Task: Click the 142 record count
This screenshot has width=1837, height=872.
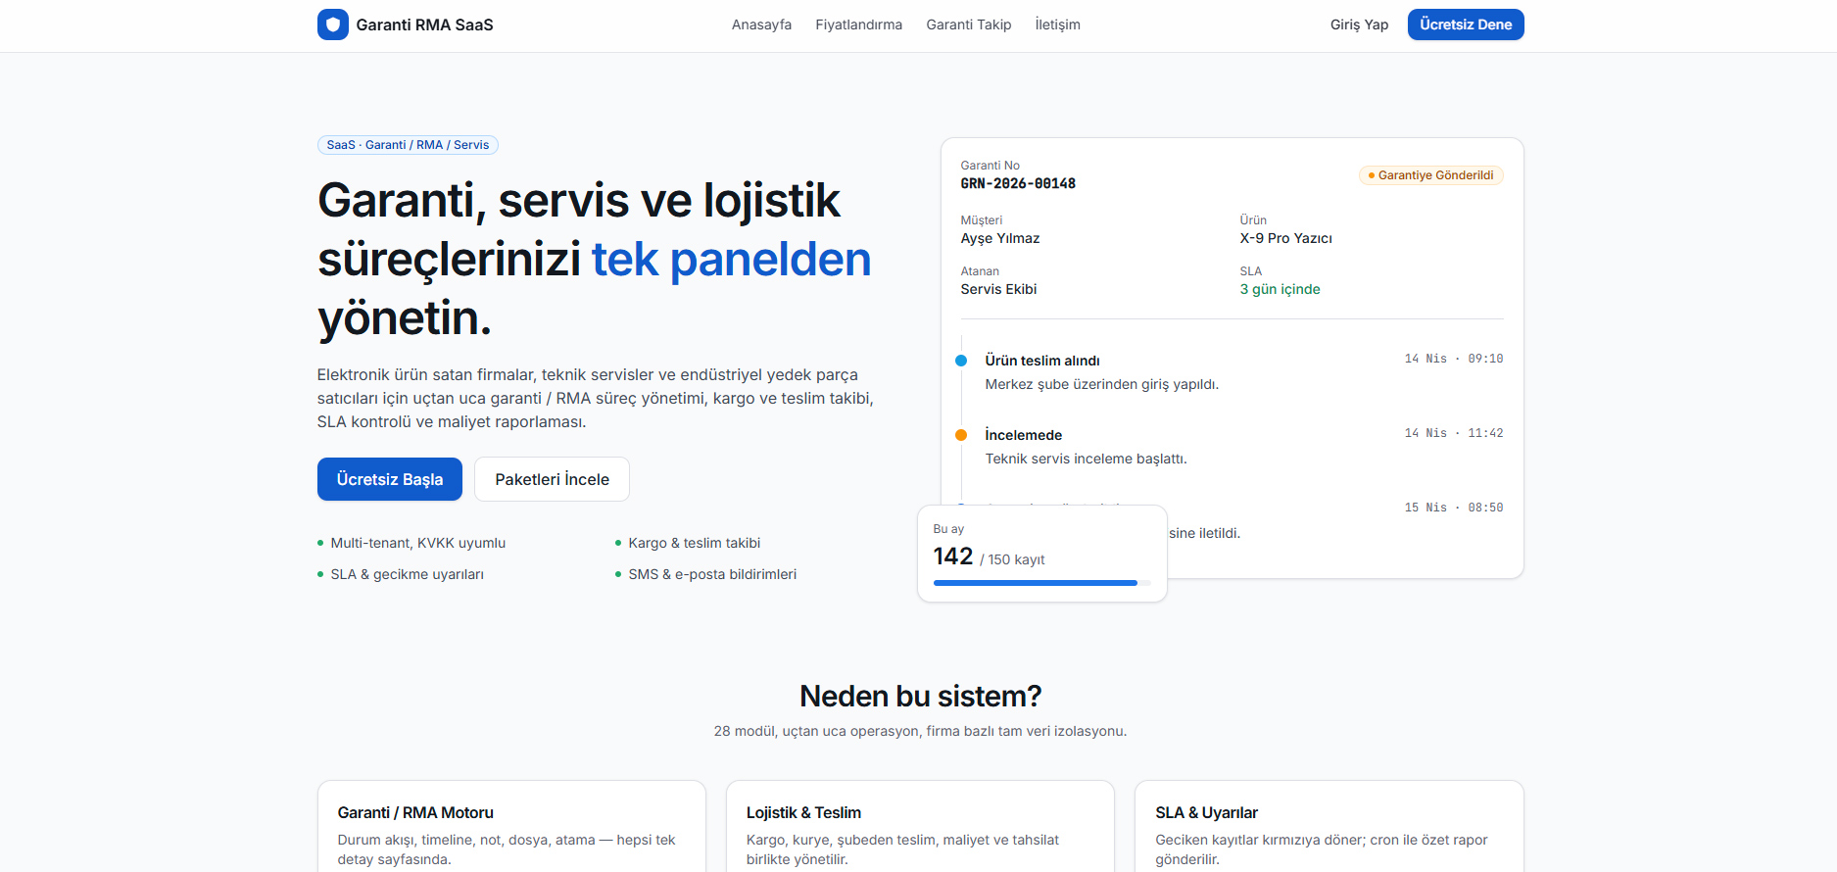Action: point(953,557)
